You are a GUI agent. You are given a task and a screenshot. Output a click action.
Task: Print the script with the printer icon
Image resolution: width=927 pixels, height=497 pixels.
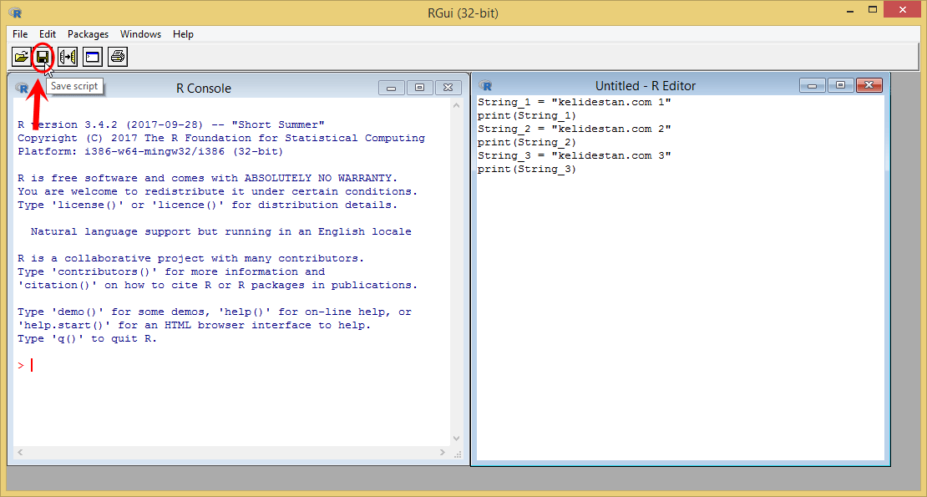[118, 57]
